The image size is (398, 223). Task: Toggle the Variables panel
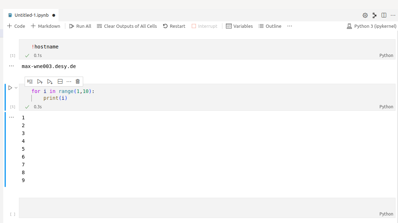[239, 26]
